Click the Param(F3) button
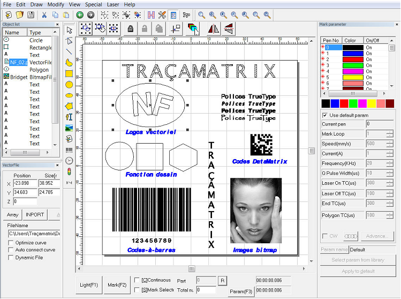Viewport: 401px width, 299px height. (x=241, y=291)
